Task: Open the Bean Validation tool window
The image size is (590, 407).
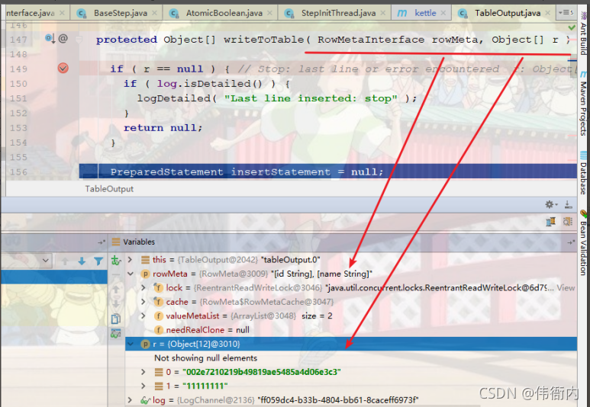Action: pos(584,243)
